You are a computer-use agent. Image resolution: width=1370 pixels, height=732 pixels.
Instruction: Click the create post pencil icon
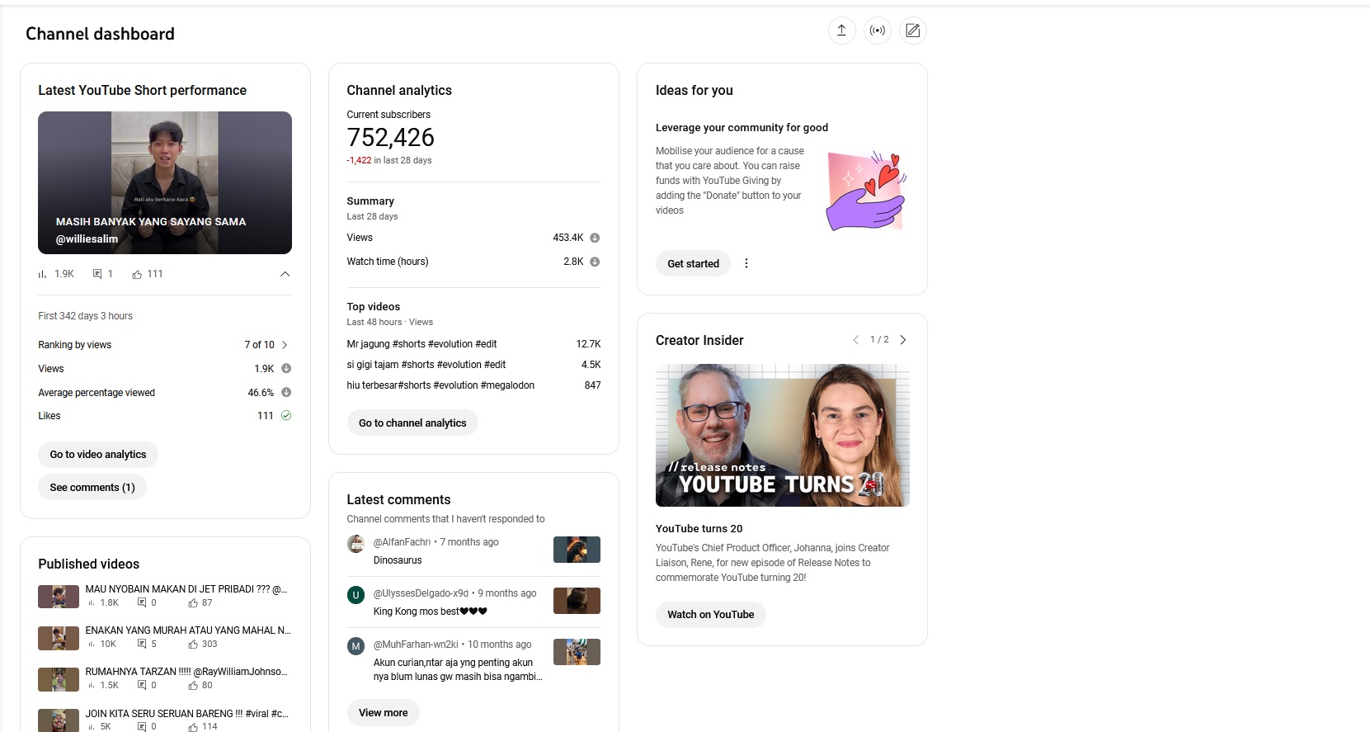(913, 31)
